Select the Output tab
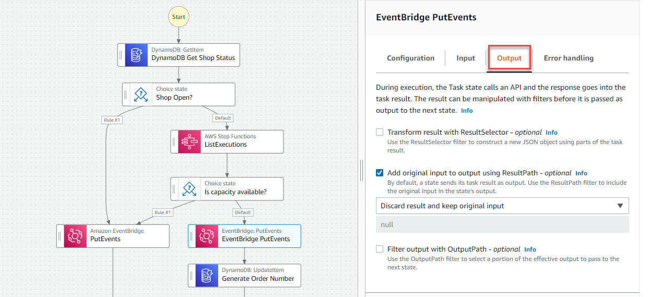 point(509,58)
